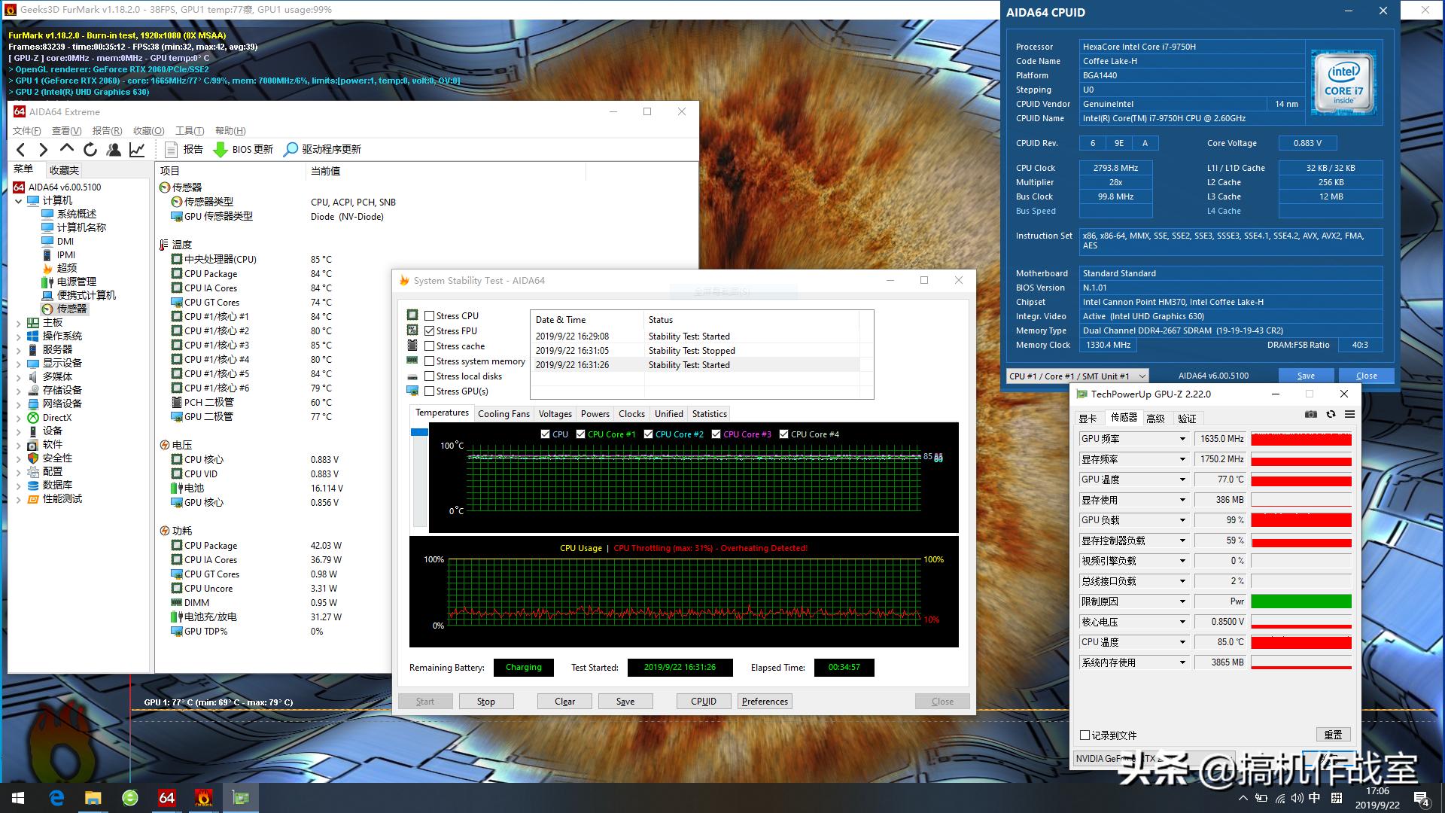Click GPU-Z refresh icon
Viewport: 1445px width, 813px height.
[1331, 415]
